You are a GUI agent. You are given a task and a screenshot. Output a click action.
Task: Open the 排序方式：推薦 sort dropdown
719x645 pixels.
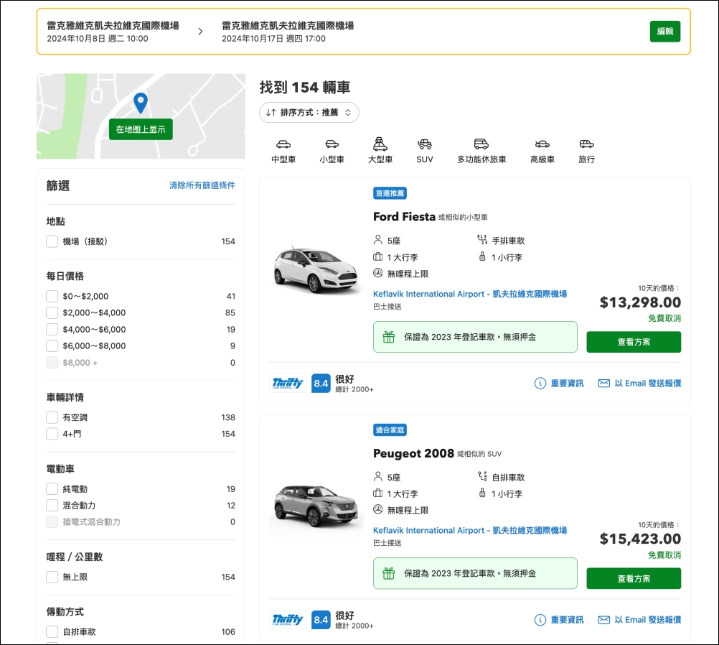pos(309,113)
